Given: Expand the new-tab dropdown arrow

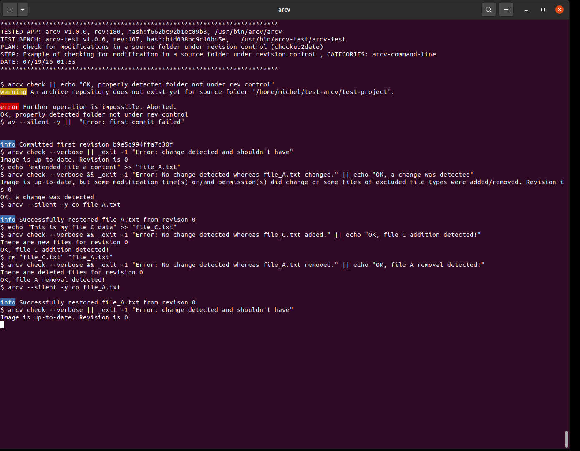Looking at the screenshot, I should (23, 9).
